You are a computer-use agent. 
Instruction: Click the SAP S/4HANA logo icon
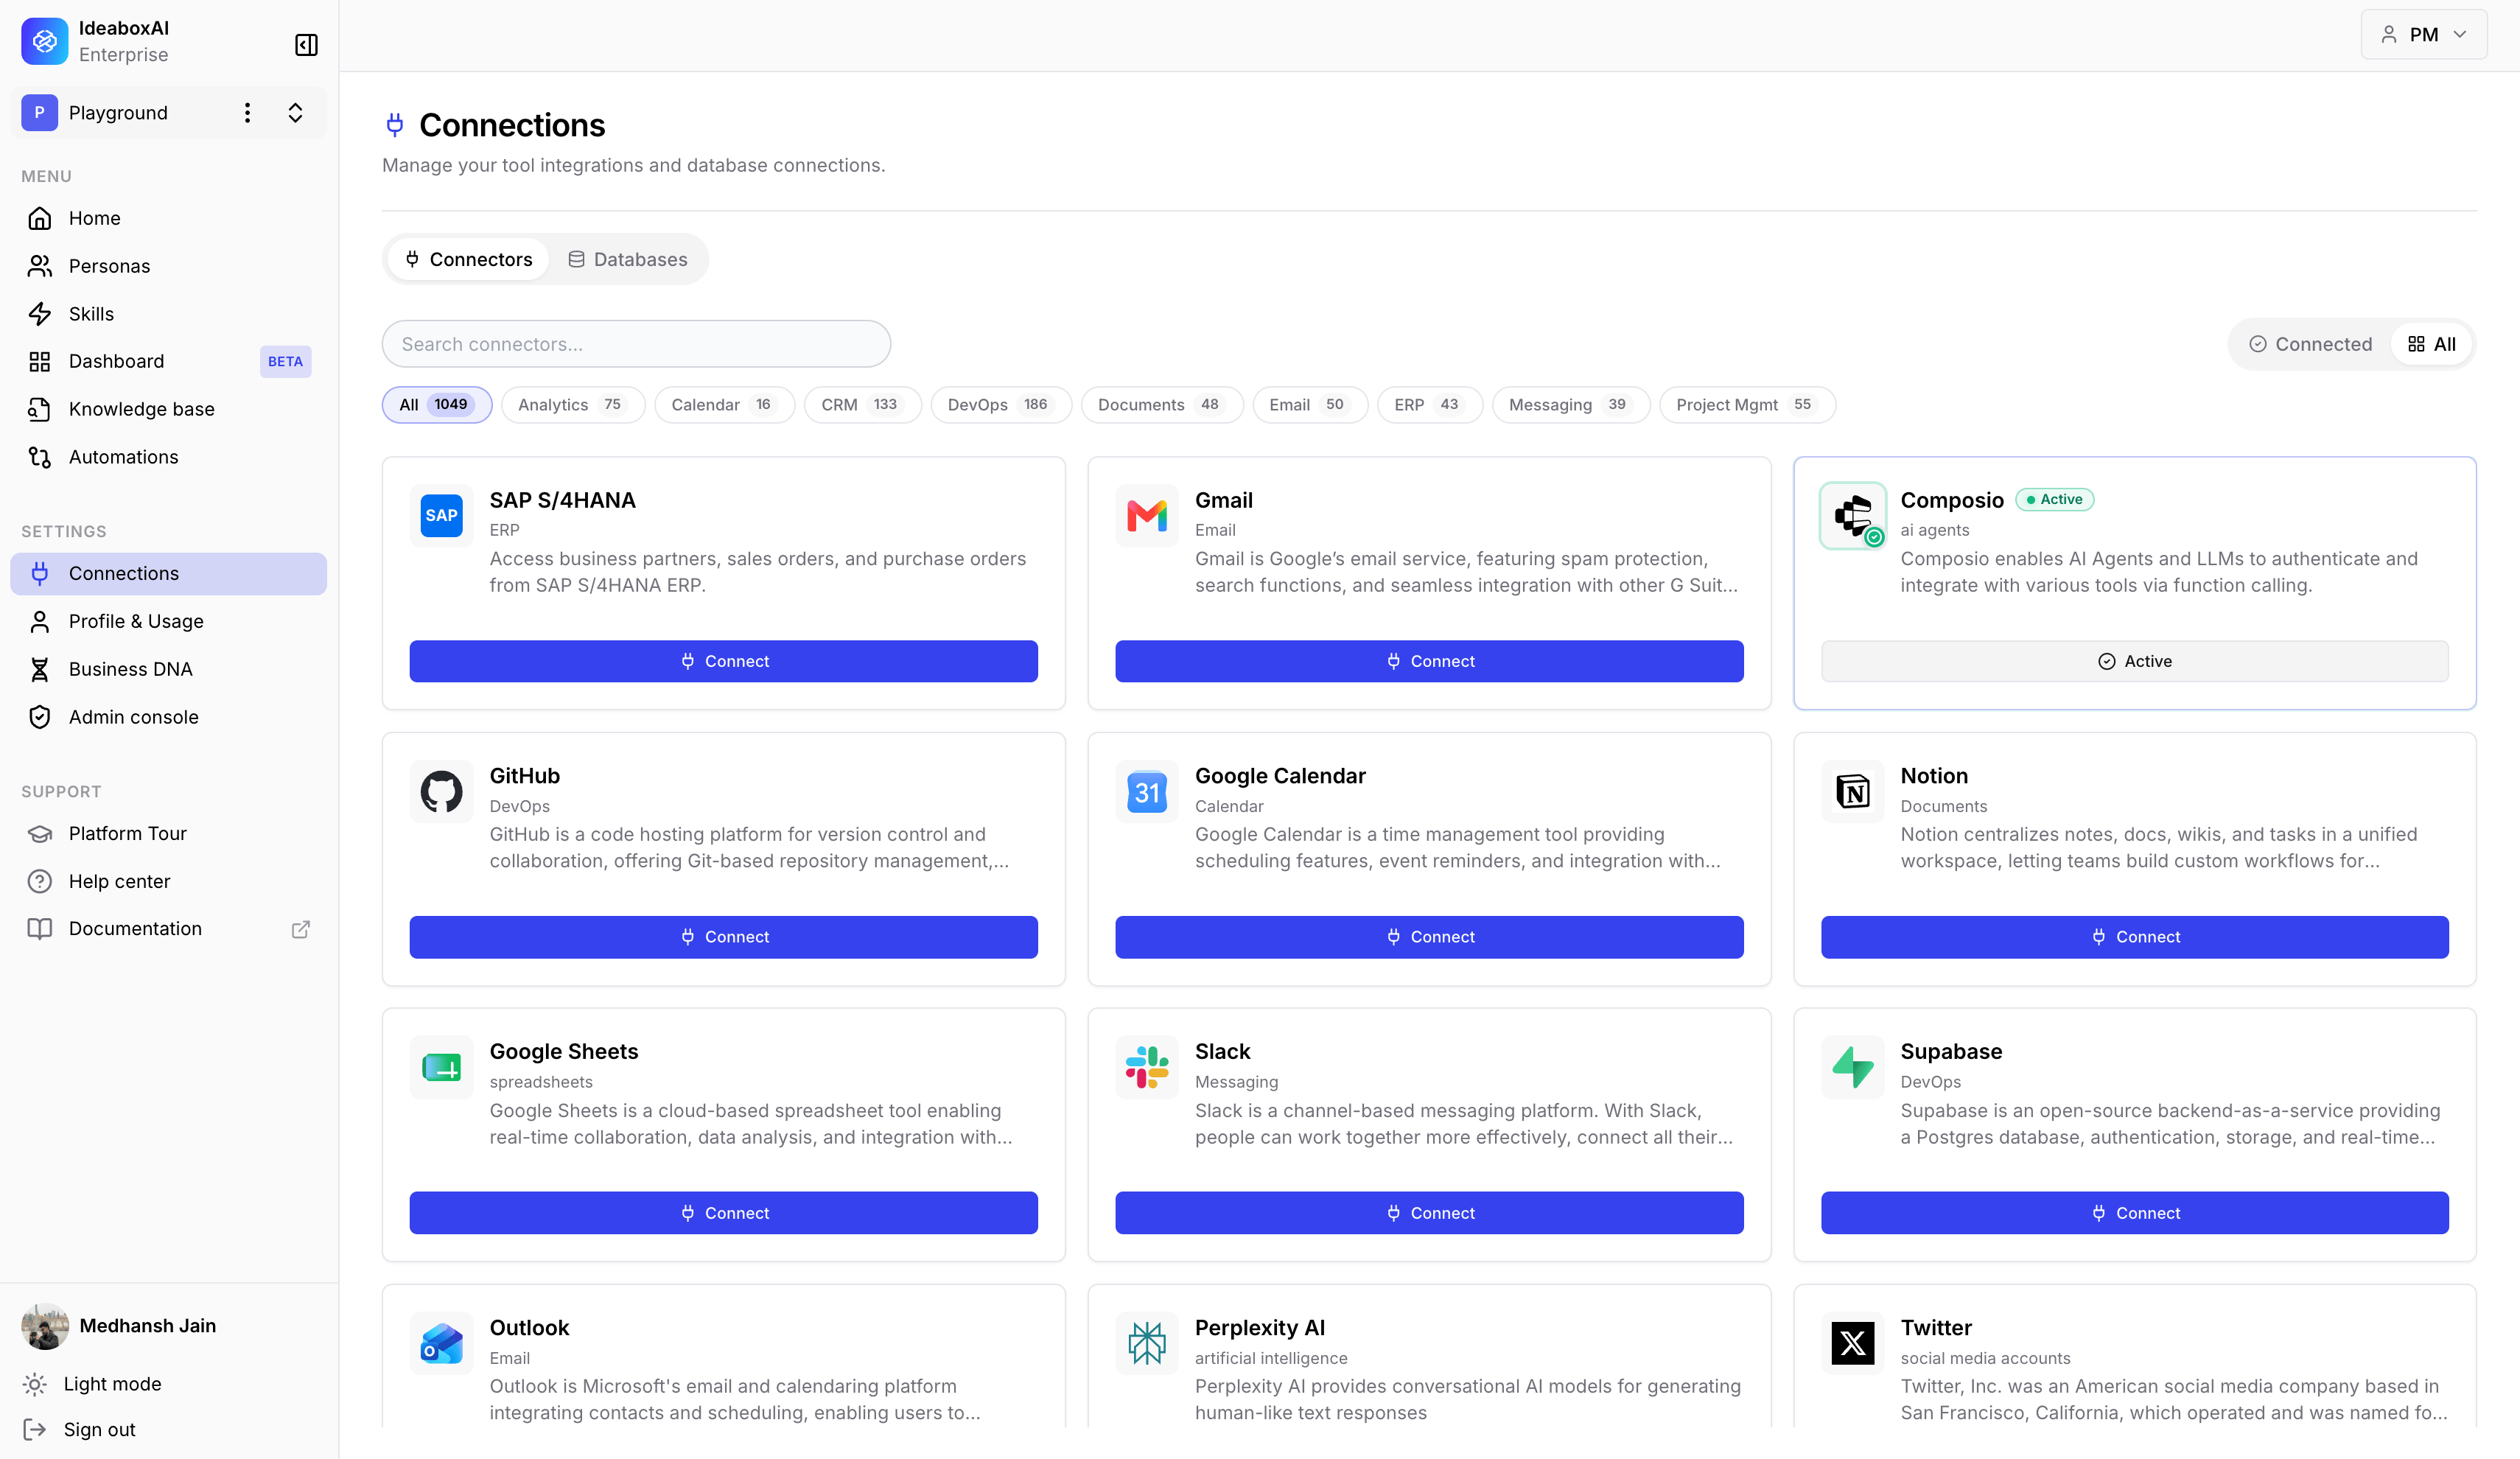(441, 516)
